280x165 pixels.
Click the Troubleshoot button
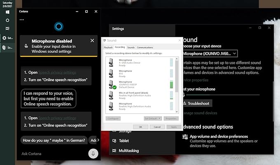[196, 103]
